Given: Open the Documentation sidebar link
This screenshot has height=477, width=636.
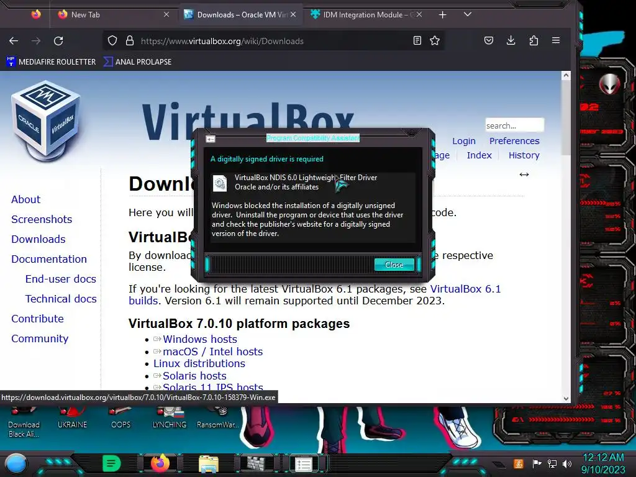Looking at the screenshot, I should (49, 259).
